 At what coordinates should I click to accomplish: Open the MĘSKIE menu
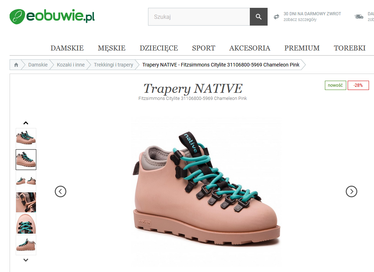pos(112,48)
